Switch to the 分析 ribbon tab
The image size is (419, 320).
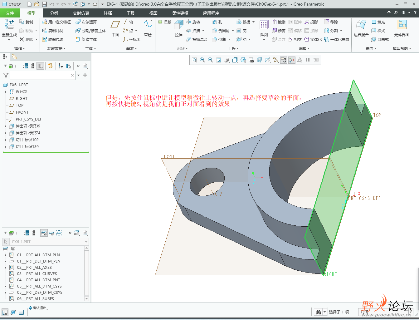[54, 13]
